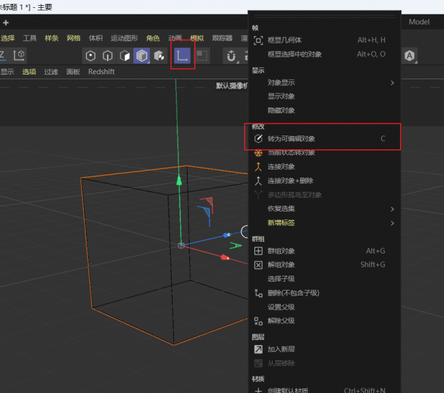Screen dimensions: 444x393
Task: Click 设置父级 in the context menu
Action: point(325,307)
